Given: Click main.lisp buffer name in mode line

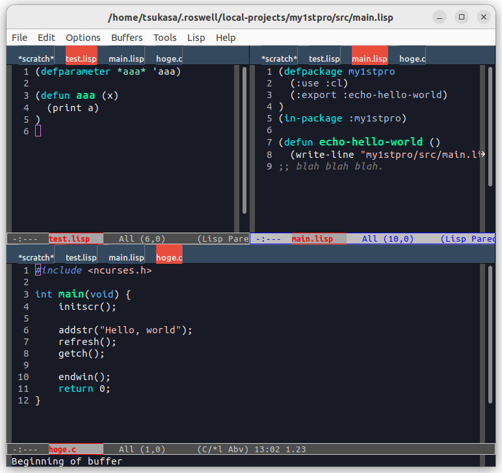Looking at the screenshot, I should pos(312,238).
